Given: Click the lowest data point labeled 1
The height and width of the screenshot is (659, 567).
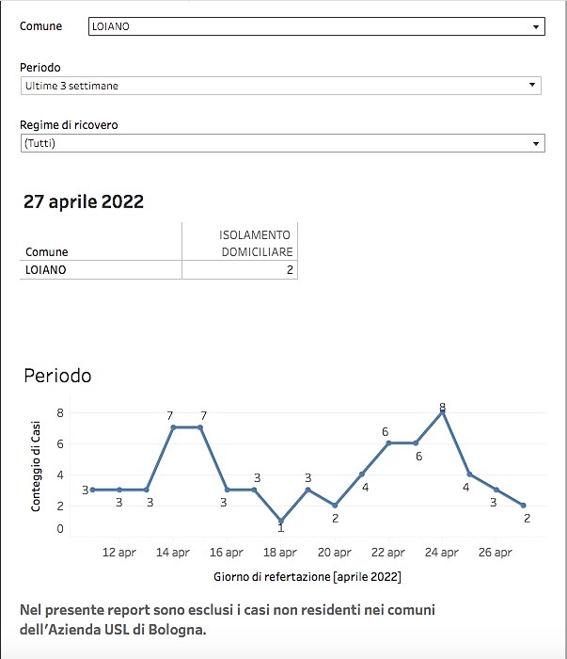Looking at the screenshot, I should [281, 522].
